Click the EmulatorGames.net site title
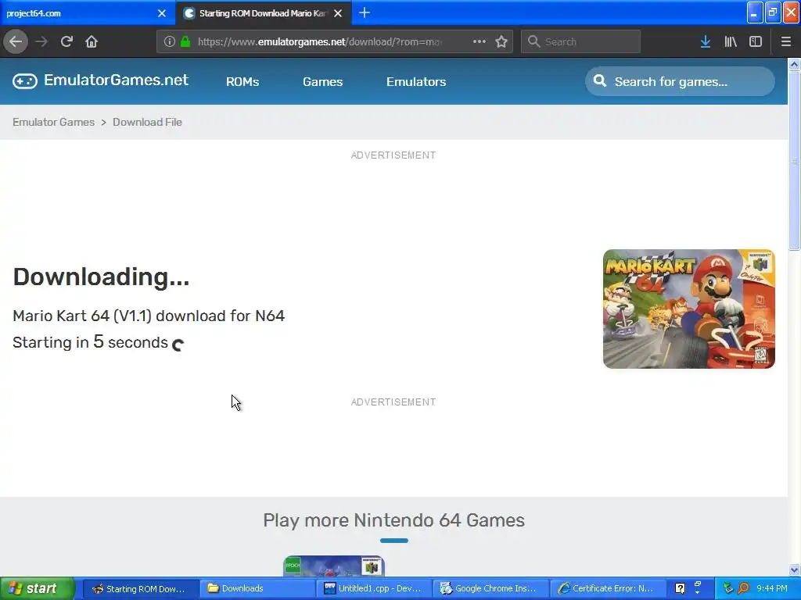The width and height of the screenshot is (801, 600). pyautogui.click(x=116, y=80)
